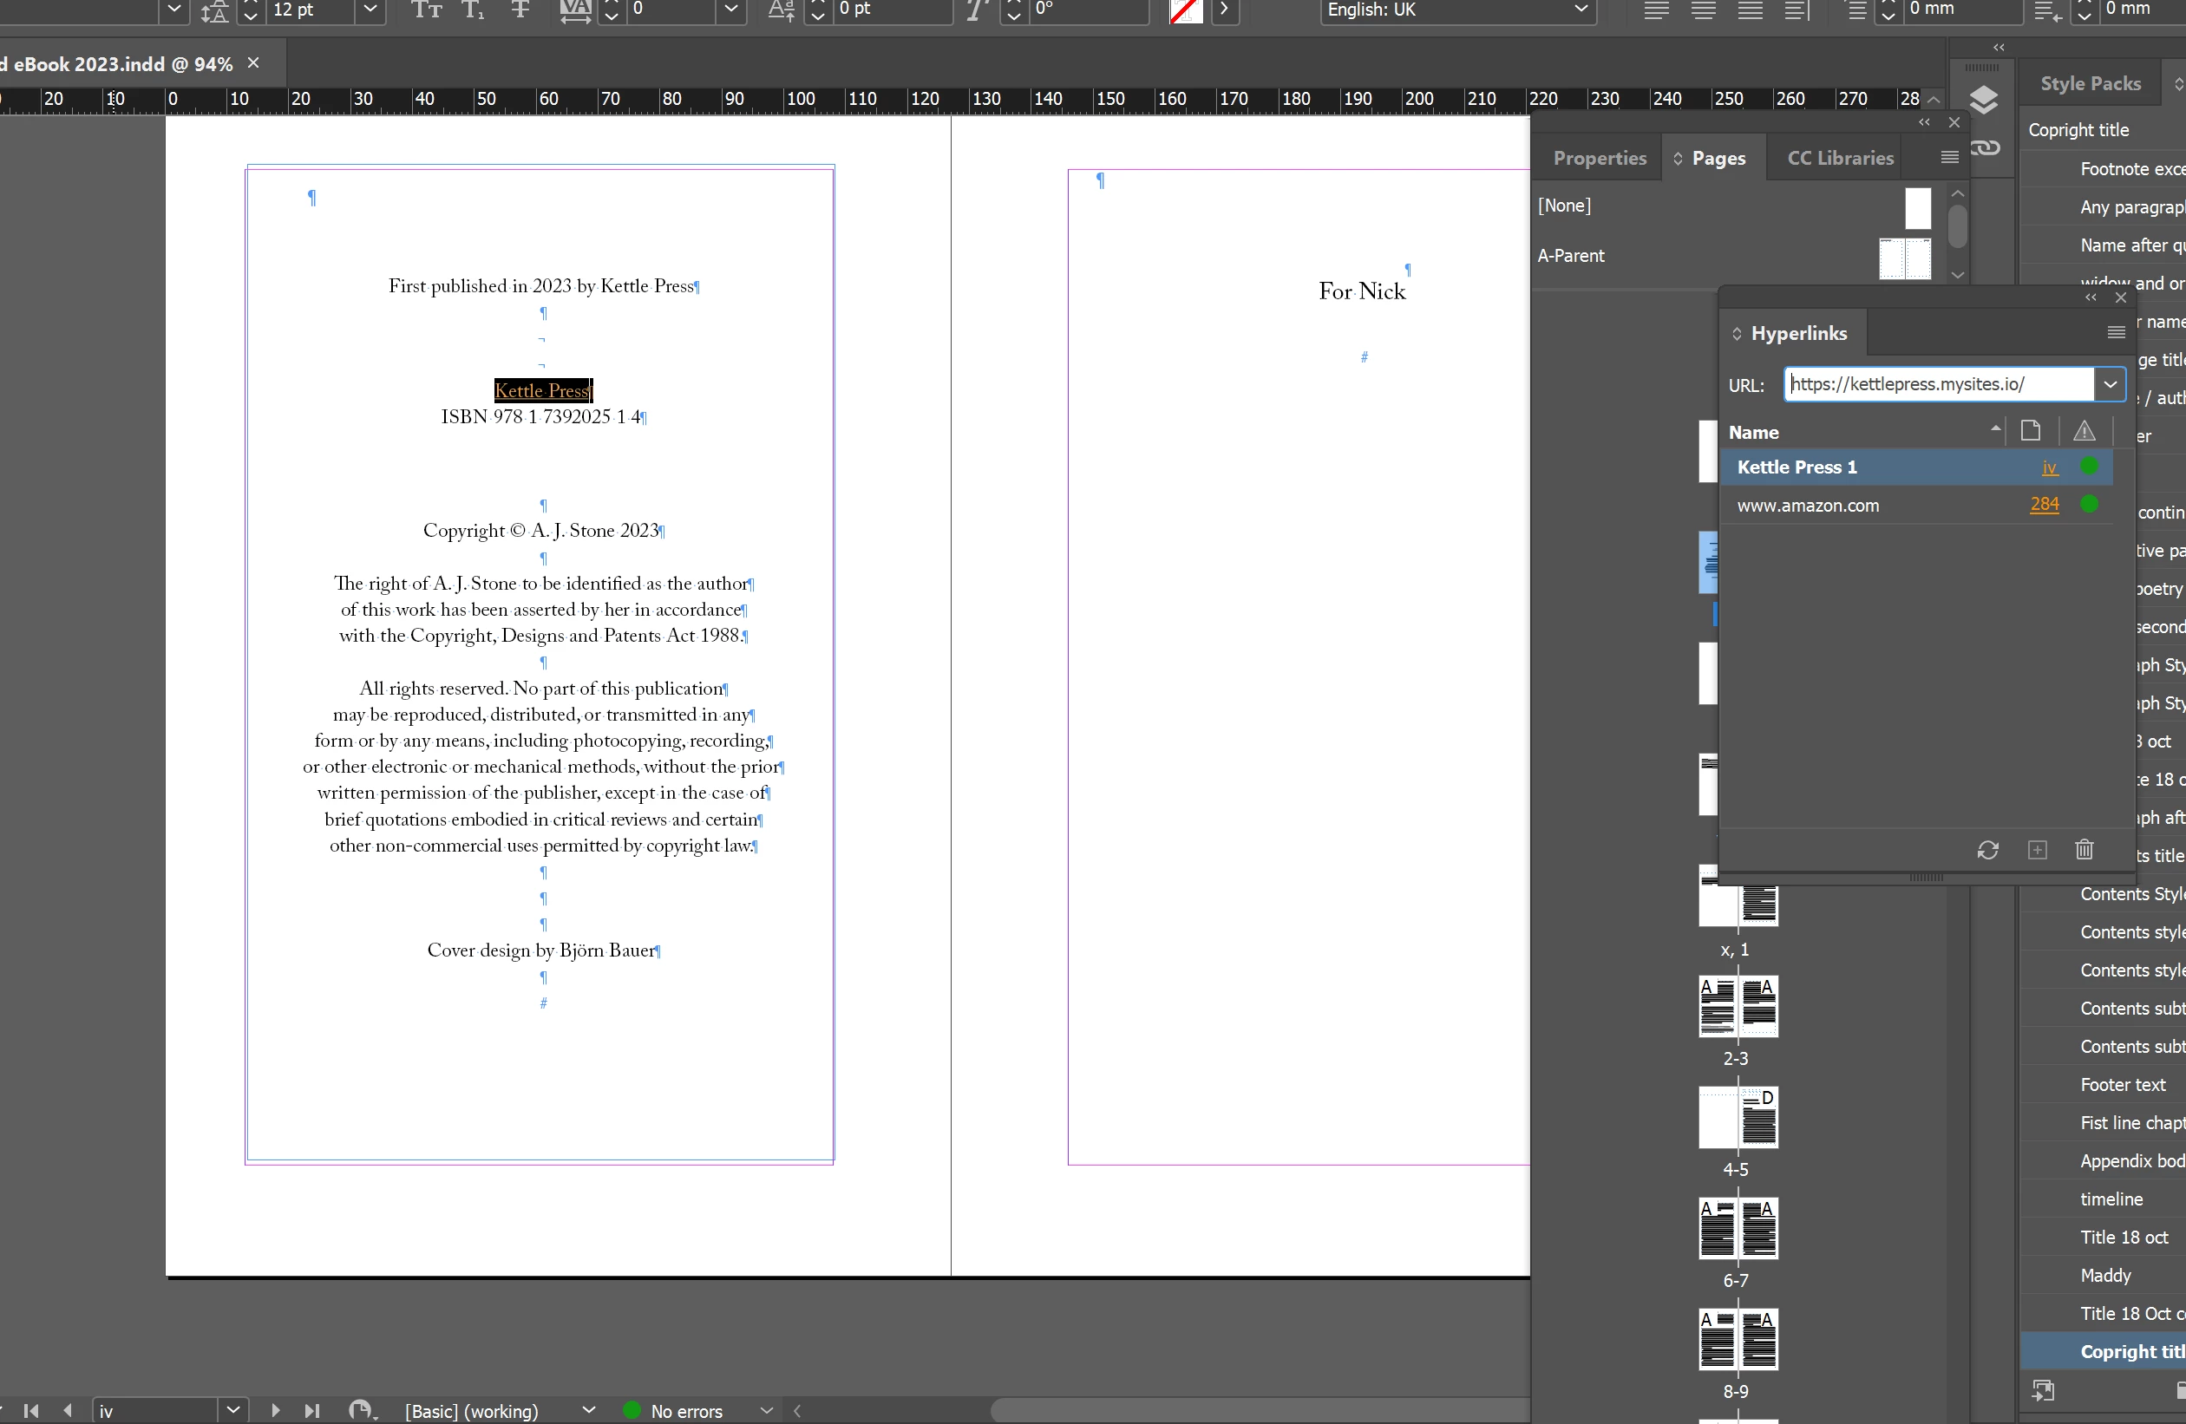2186x1424 pixels.
Task: Click the green status dot for www.amazon.com
Action: pos(2089,504)
